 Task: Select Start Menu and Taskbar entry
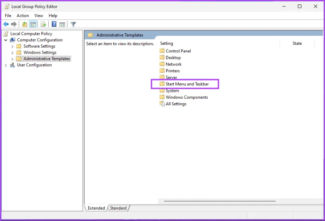187,84
